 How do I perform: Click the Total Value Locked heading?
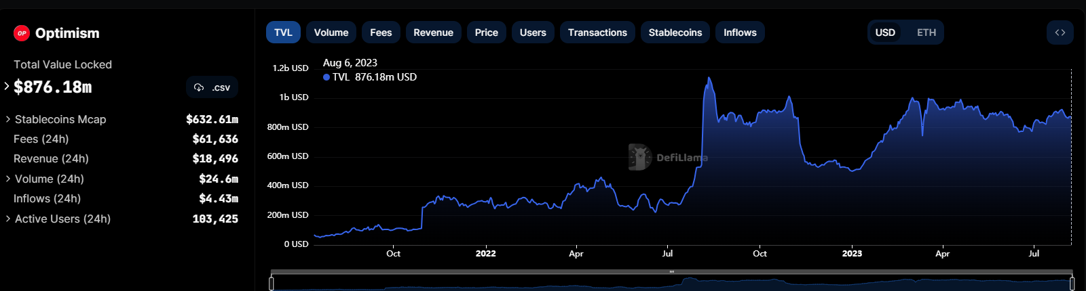(x=62, y=64)
